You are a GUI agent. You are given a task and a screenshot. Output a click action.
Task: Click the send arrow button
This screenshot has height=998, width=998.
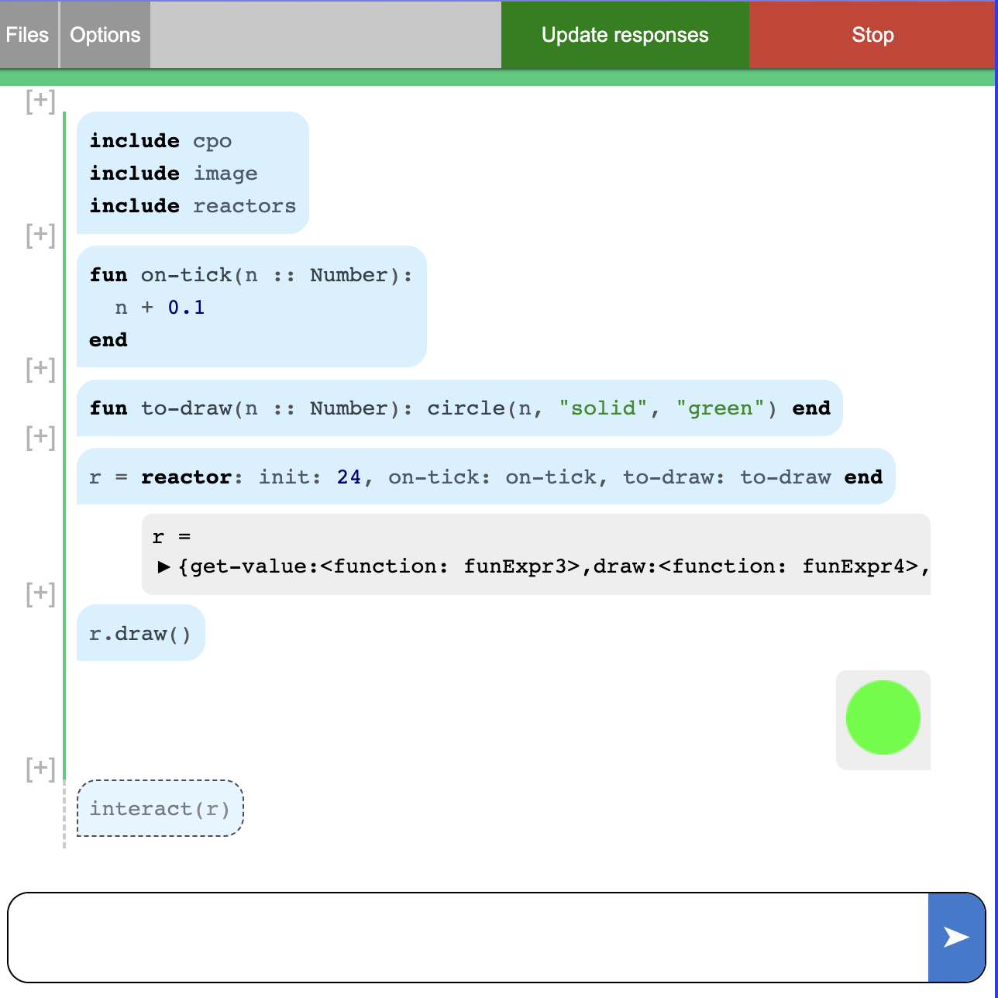pos(956,938)
